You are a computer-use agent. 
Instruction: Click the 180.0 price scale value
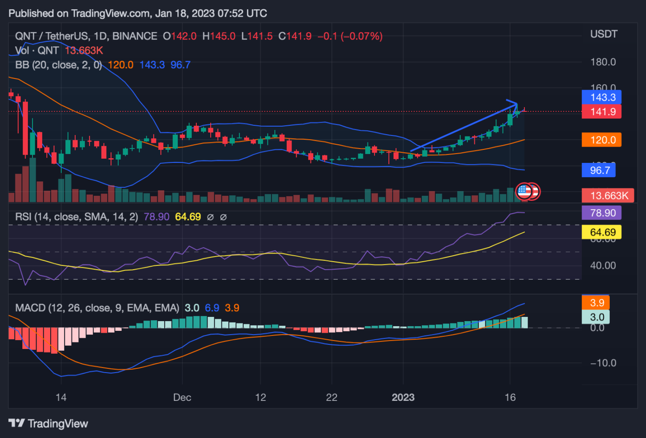point(603,62)
